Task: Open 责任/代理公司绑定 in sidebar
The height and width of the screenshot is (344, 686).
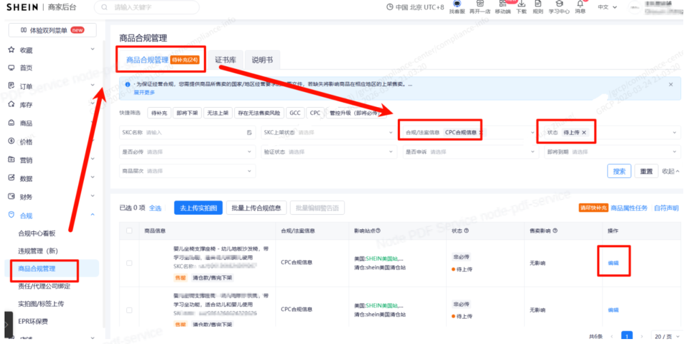Action: click(x=44, y=286)
